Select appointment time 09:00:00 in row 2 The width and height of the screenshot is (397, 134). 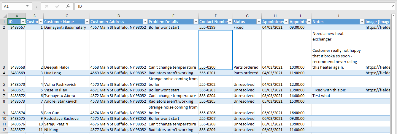pos(300,27)
